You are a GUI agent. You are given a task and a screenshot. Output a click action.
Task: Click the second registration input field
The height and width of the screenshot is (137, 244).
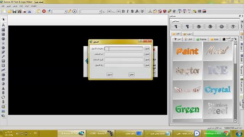pyautogui.click(x=124, y=54)
